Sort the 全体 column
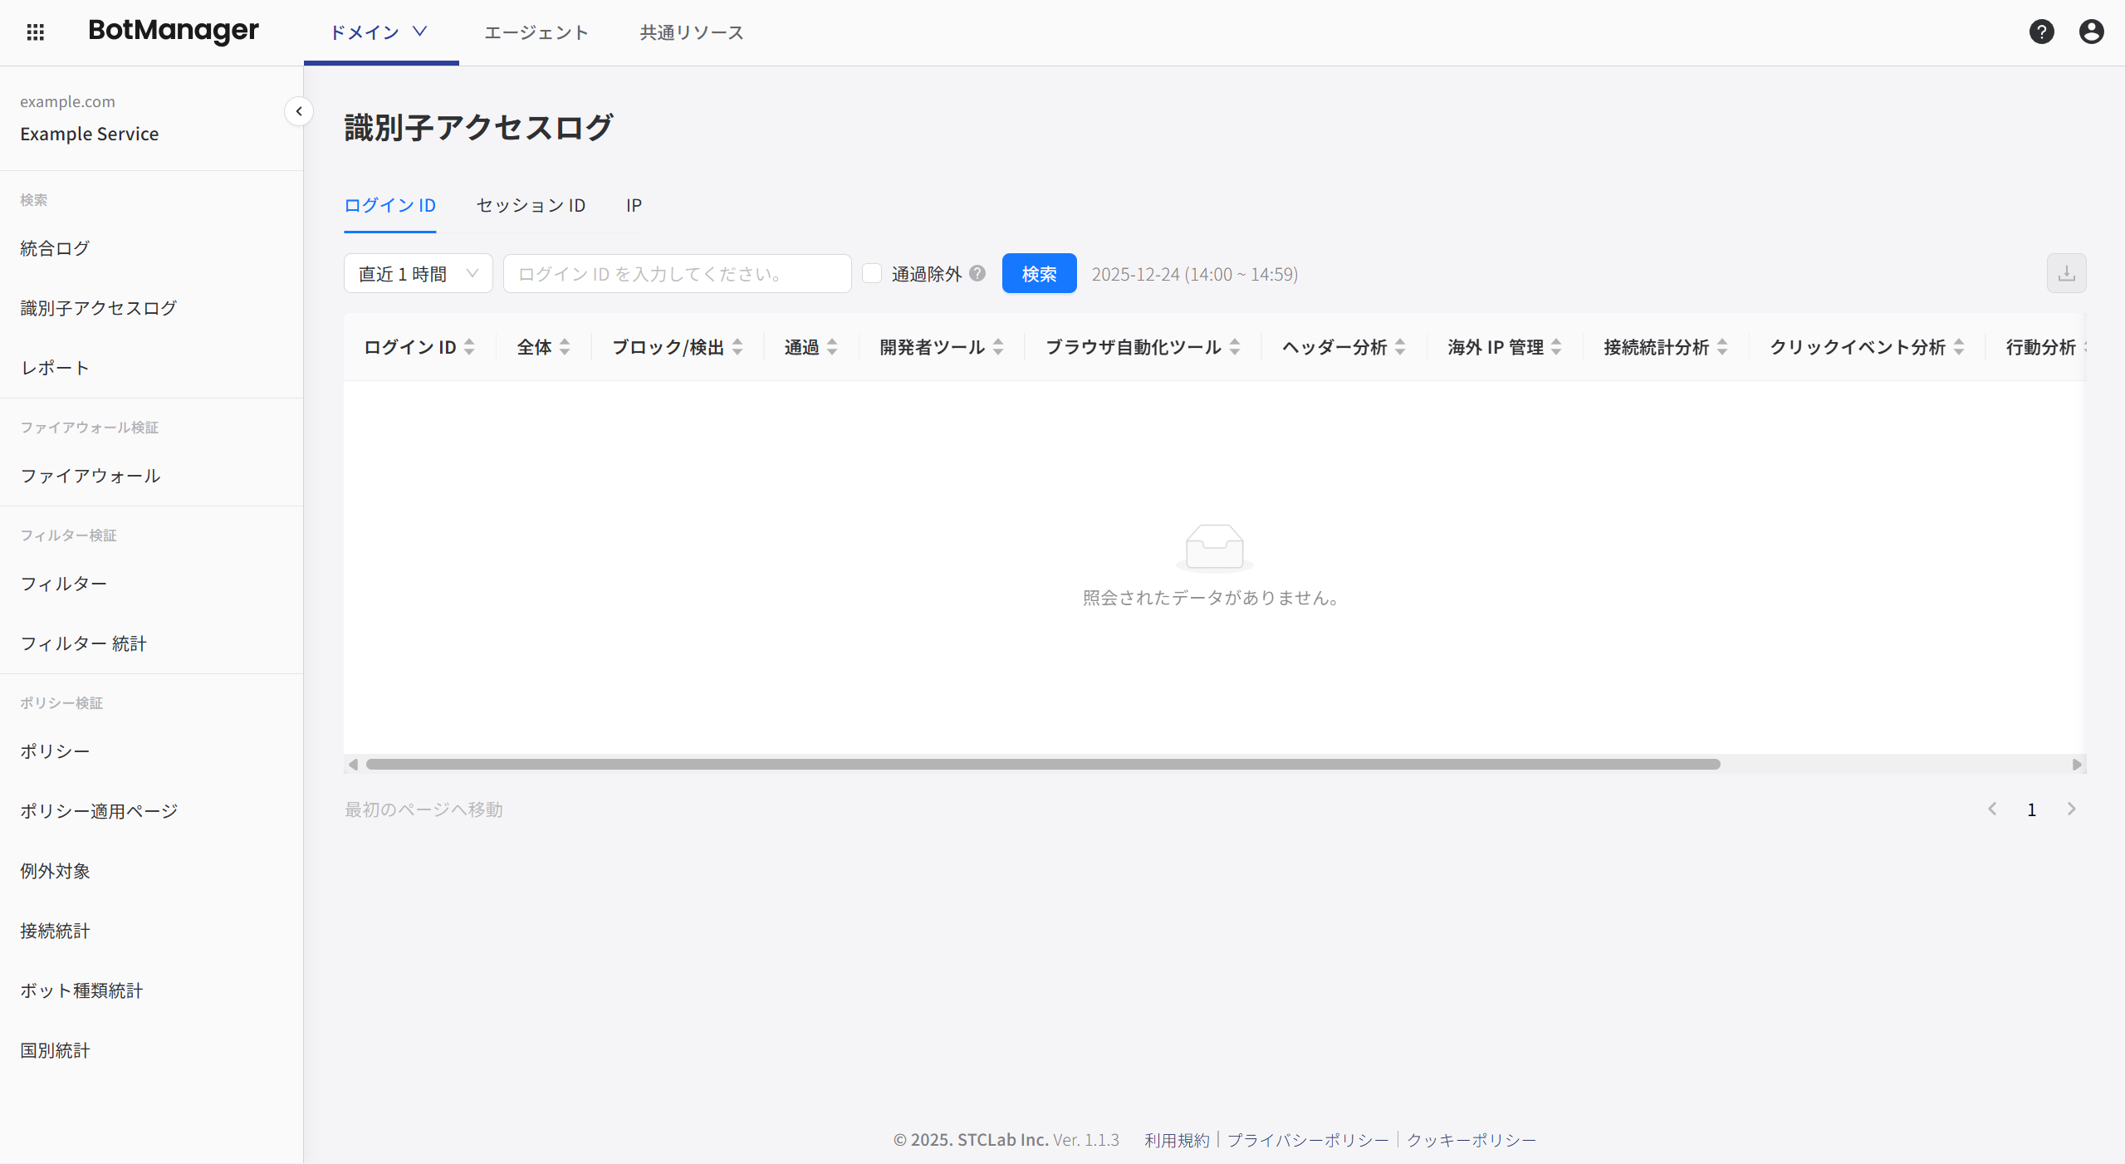This screenshot has width=2125, height=1164. click(x=566, y=347)
